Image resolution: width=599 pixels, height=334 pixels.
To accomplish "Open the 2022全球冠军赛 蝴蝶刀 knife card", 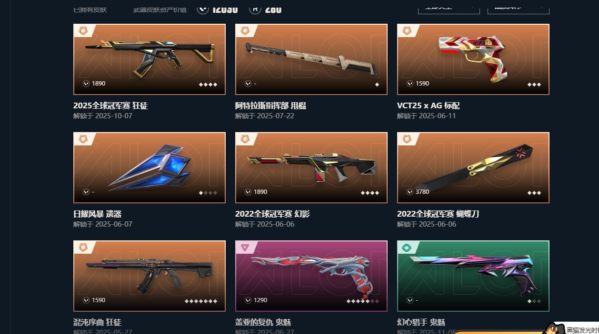I will pyautogui.click(x=473, y=168).
